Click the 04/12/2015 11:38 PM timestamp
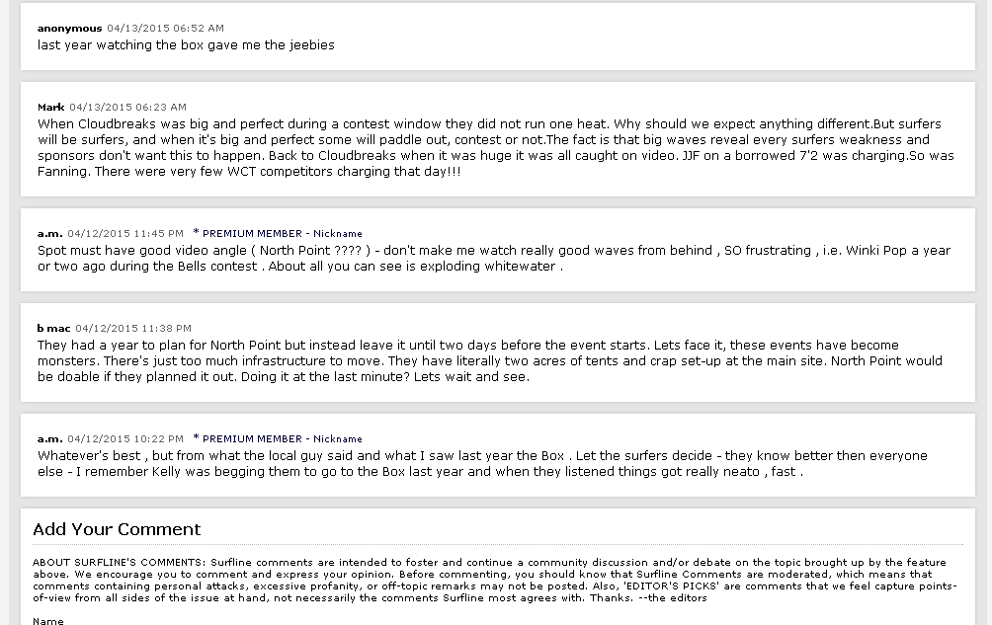 tap(133, 329)
